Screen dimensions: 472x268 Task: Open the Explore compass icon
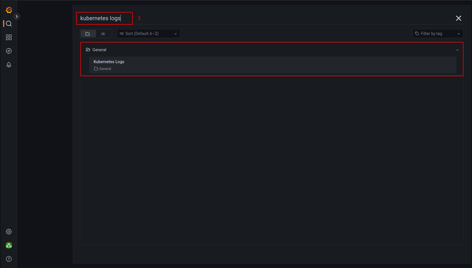point(9,51)
